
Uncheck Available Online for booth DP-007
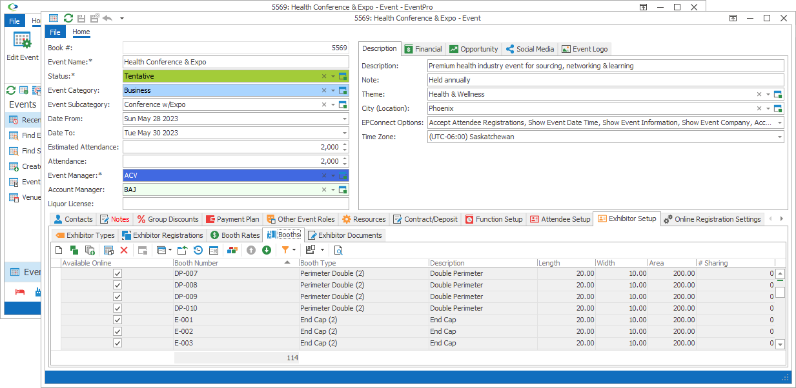pos(117,273)
